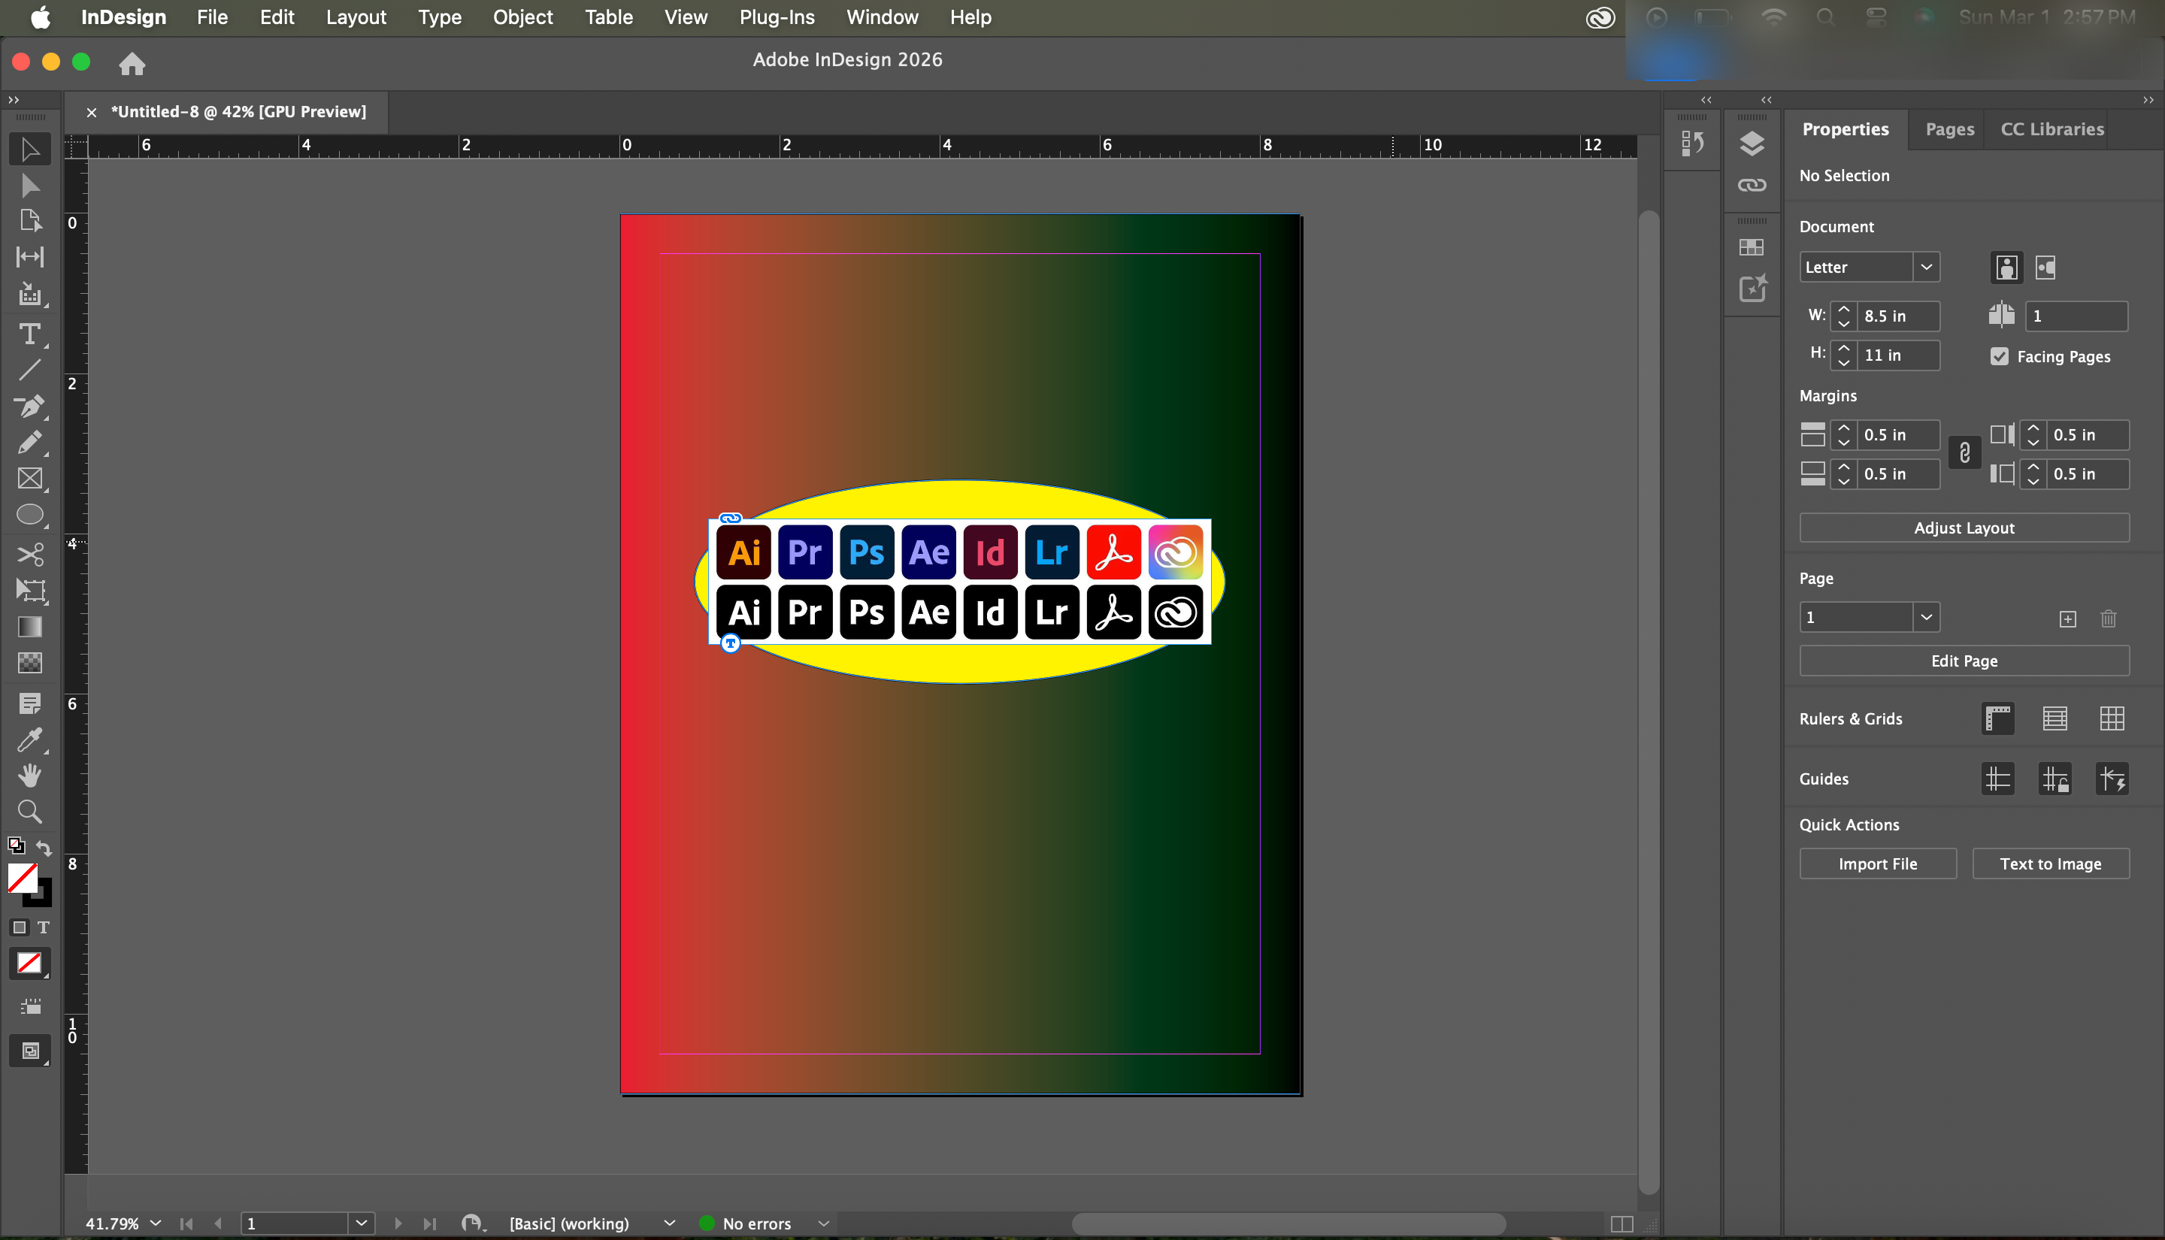The image size is (2165, 1240).
Task: Toggle the margins link chain icon
Action: 1964,453
